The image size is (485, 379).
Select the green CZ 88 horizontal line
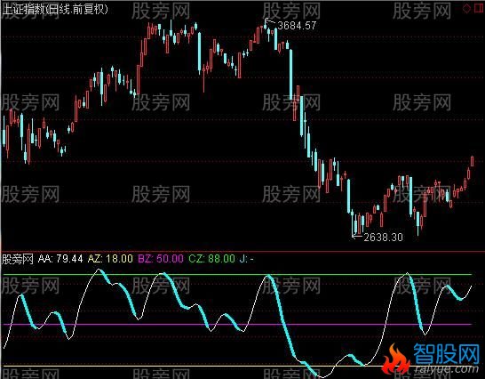[236, 275]
